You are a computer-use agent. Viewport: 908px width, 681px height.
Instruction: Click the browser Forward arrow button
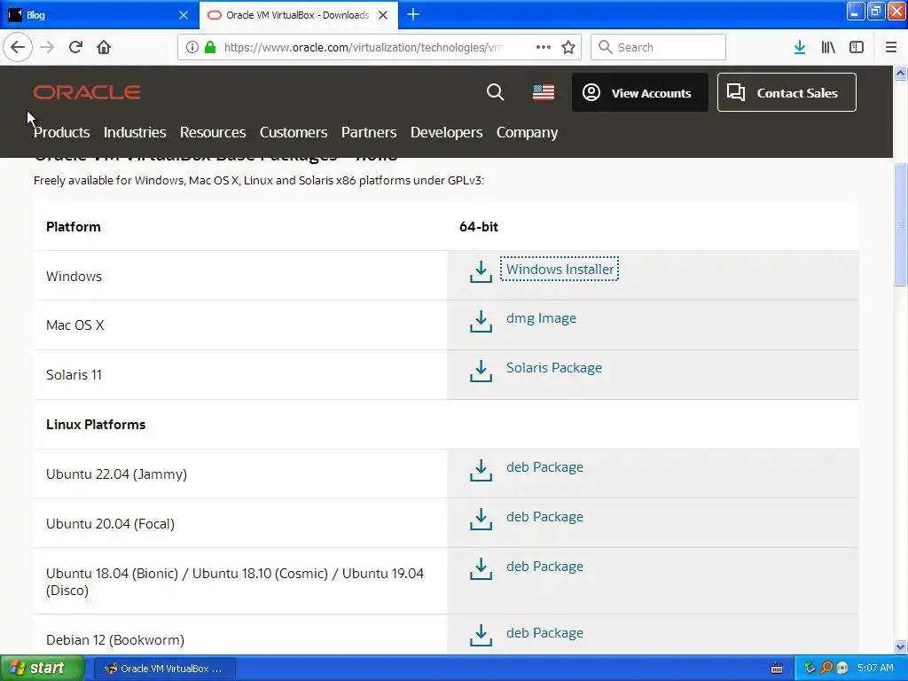pos(47,47)
